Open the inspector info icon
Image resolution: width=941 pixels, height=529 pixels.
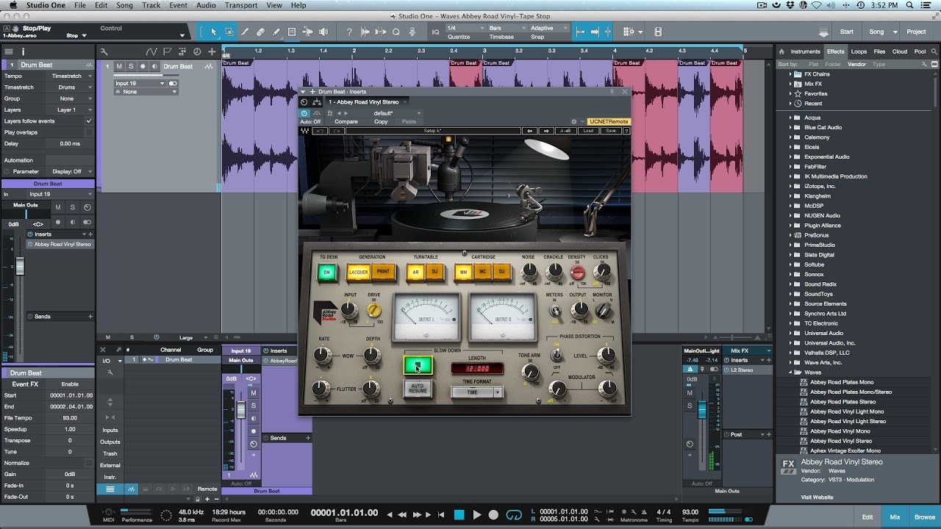click(x=23, y=51)
